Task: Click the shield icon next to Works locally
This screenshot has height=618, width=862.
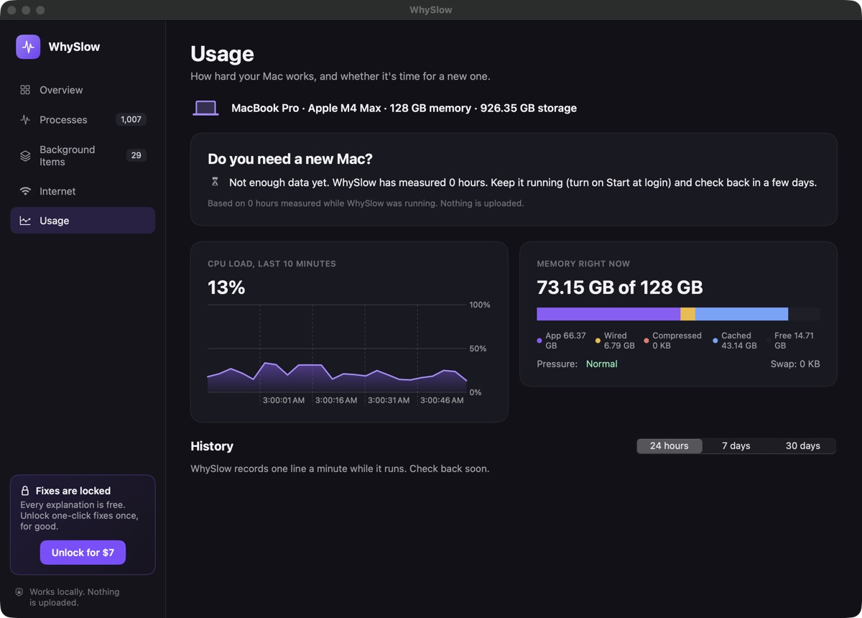Action: [x=19, y=592]
